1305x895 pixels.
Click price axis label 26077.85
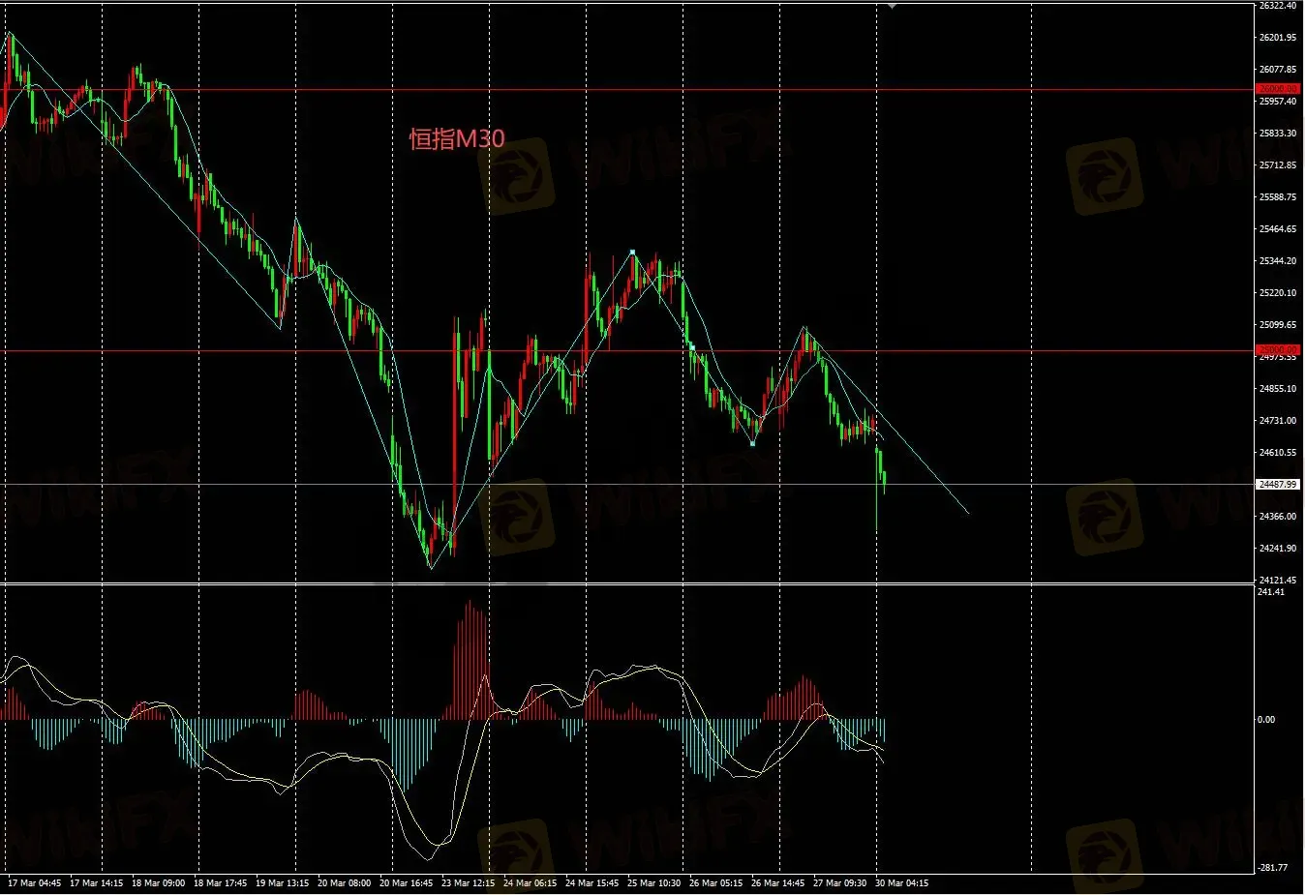tap(1278, 70)
